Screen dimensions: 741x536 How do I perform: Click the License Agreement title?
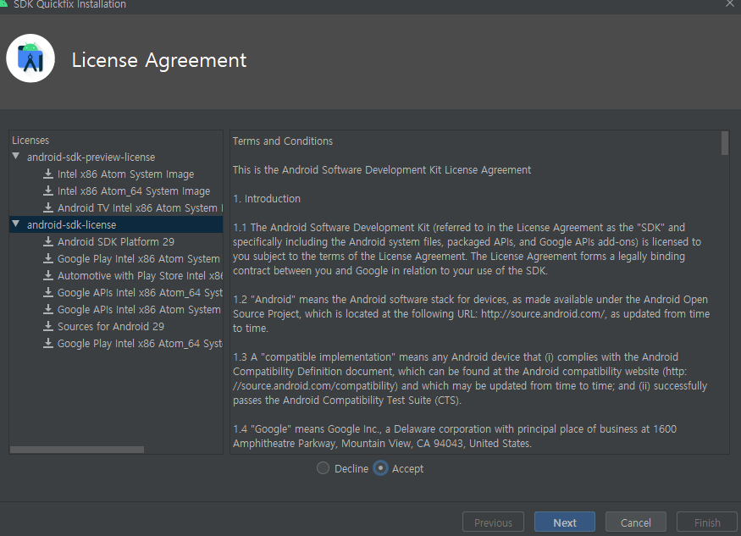coord(159,60)
